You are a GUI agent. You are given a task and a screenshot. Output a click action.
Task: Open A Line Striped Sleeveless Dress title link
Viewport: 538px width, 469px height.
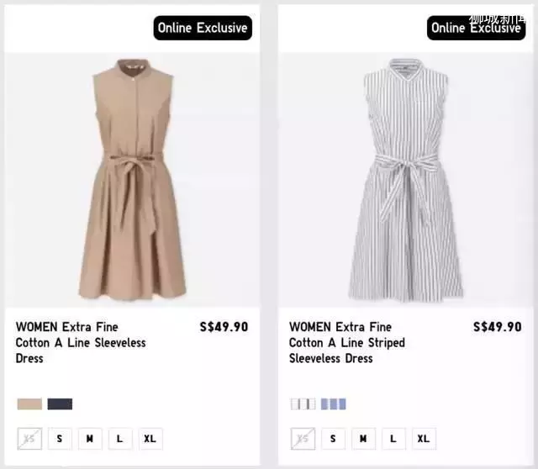(x=347, y=342)
